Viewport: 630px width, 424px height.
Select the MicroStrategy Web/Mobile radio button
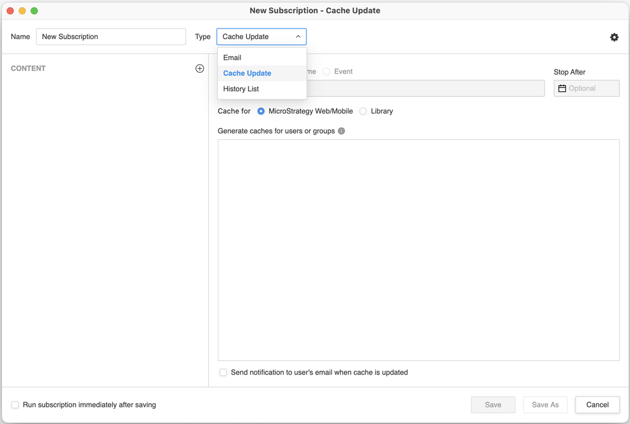click(261, 111)
